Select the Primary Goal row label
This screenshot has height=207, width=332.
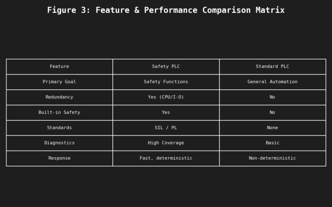59,82
